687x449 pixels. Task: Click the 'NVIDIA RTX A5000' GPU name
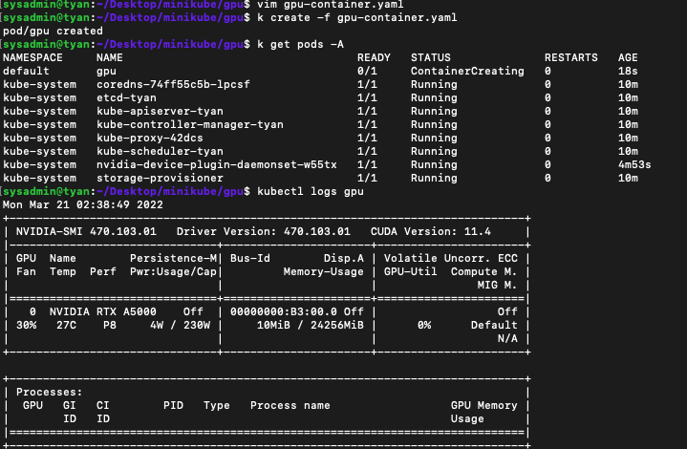[102, 311]
